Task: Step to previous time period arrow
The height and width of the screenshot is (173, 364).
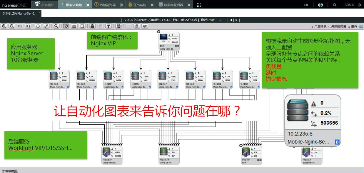Action: point(231,20)
